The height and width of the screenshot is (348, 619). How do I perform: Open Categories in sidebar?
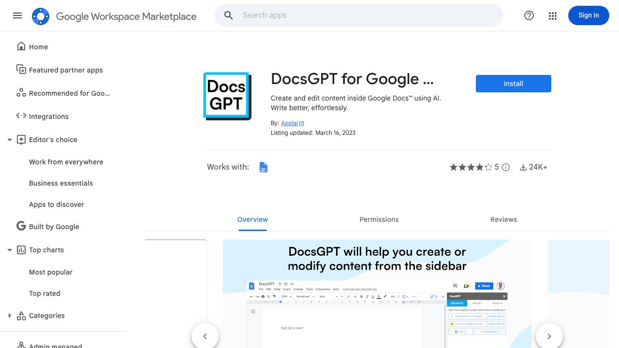click(47, 316)
